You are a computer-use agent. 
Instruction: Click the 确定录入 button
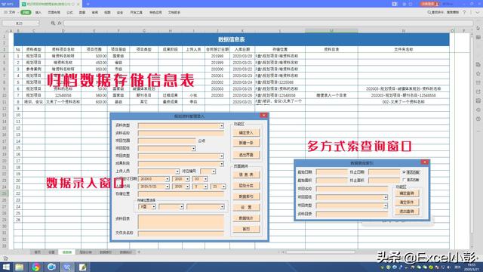click(x=246, y=133)
